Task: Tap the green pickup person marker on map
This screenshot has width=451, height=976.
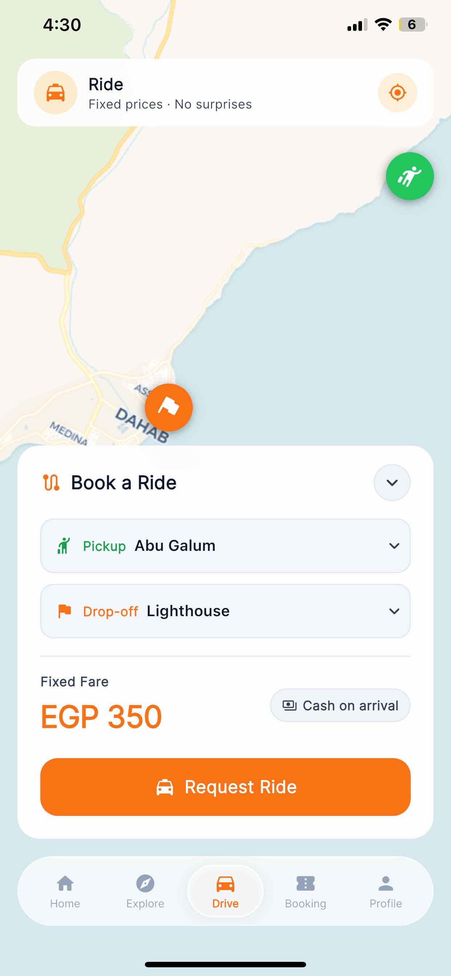Action: (410, 176)
